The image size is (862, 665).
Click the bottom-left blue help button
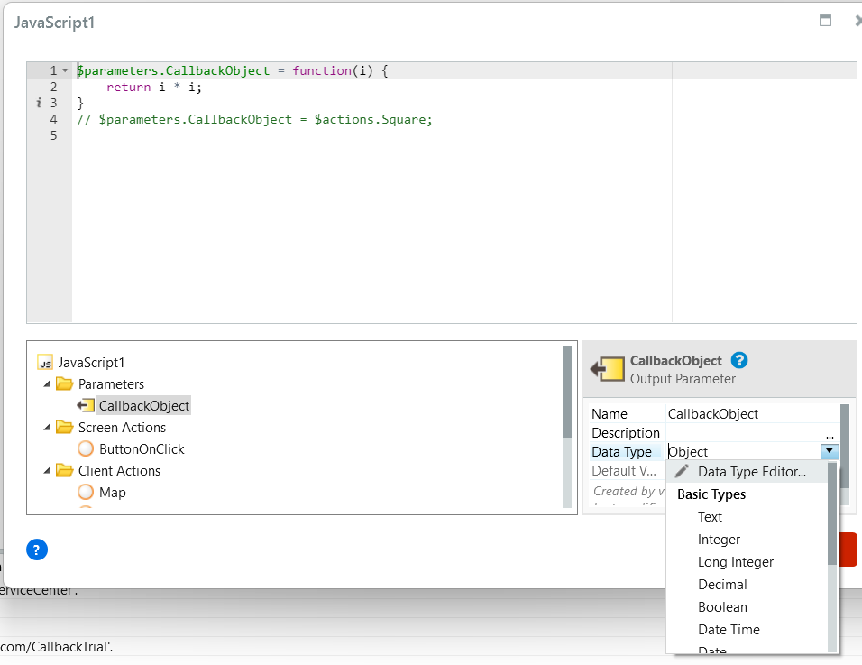[x=37, y=550]
